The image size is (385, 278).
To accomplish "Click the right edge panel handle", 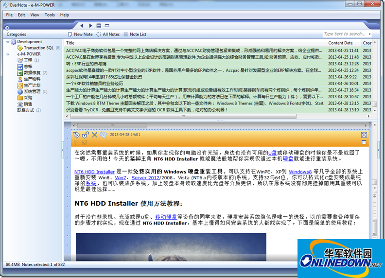I will click(x=379, y=149).
